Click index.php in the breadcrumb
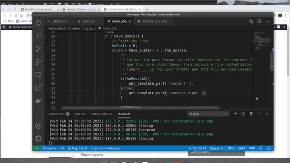 [x=110, y=28]
